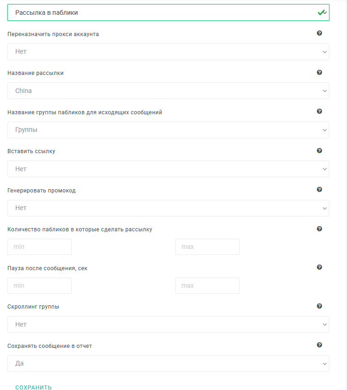Open the Вставить ссылку dropdown
The height and width of the screenshot is (390, 347).
168,169
